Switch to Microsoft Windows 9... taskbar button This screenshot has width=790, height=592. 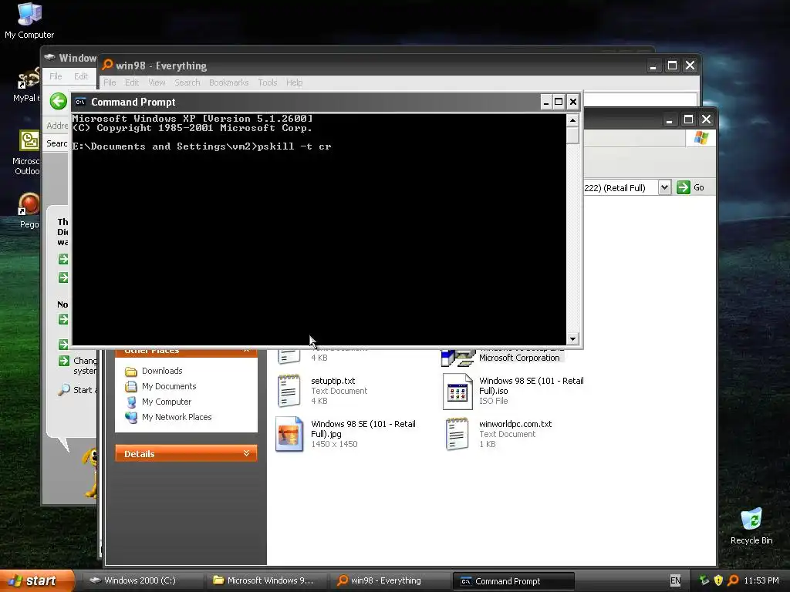coord(266,580)
